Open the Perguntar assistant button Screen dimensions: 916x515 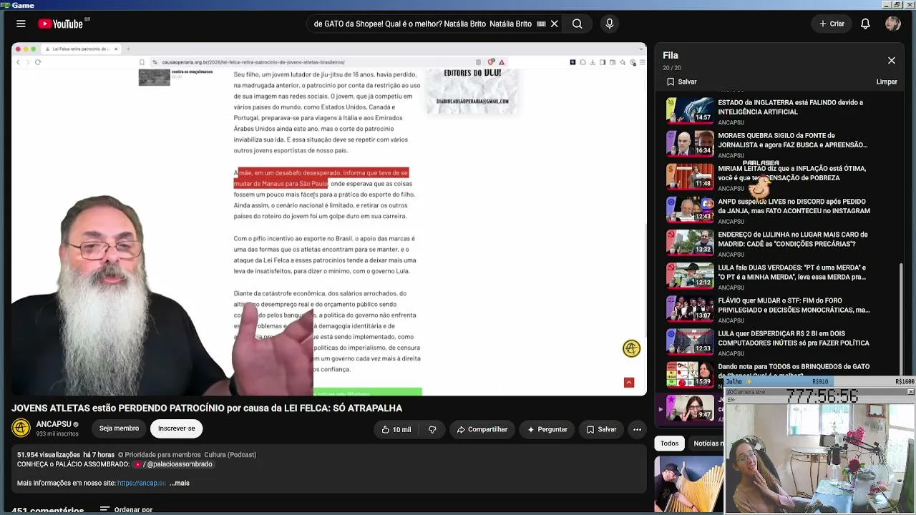pyautogui.click(x=547, y=429)
